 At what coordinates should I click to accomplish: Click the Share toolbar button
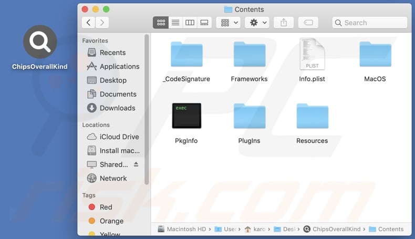point(284,23)
